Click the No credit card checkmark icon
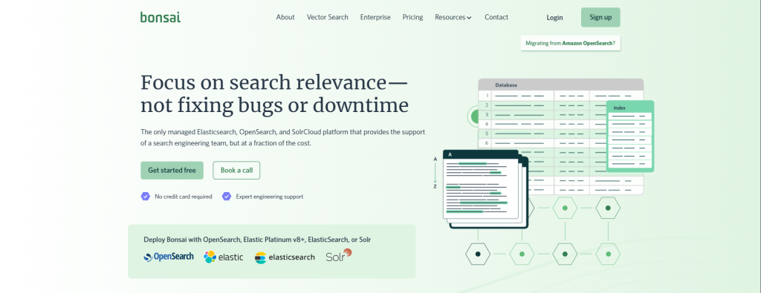Viewport: 761px width, 293px height. [x=145, y=196]
